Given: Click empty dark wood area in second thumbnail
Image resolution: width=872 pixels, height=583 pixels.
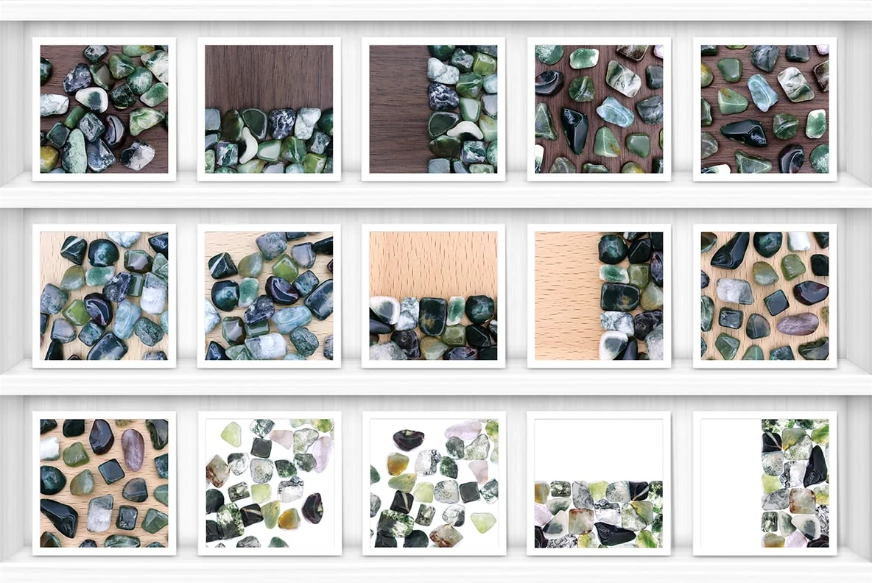Looking at the screenshot, I should 269,75.
